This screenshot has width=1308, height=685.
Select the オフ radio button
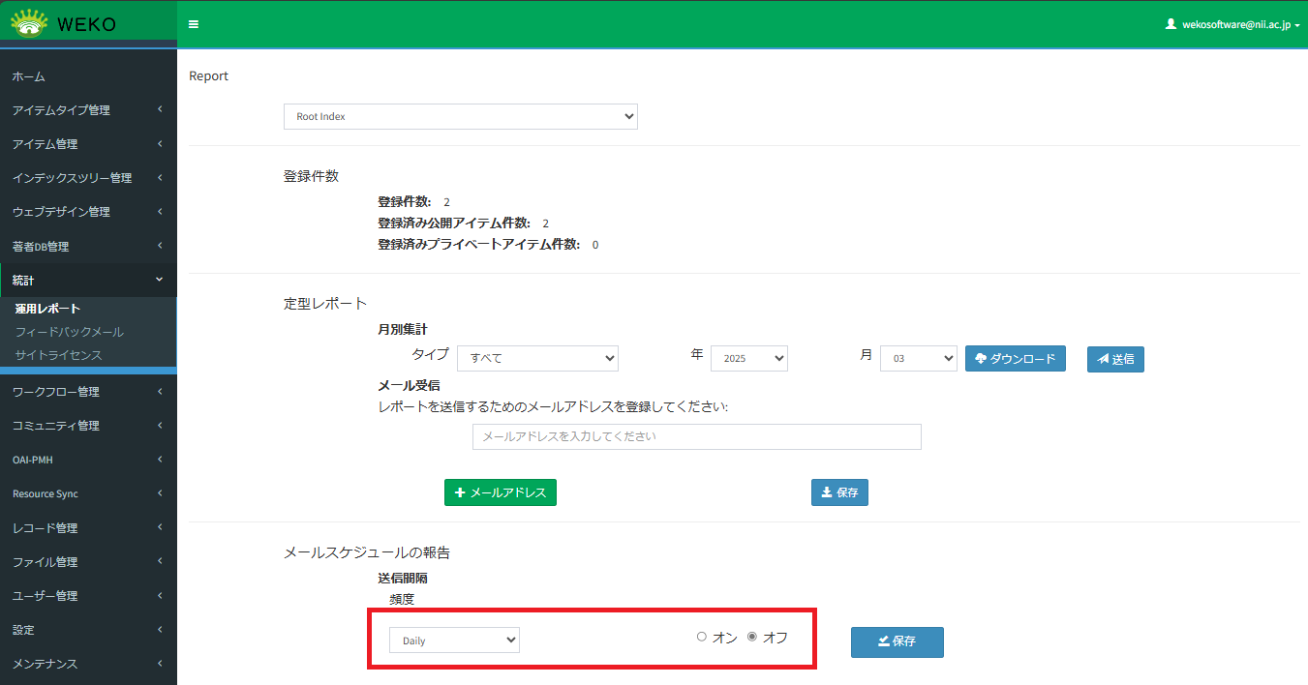(x=752, y=637)
